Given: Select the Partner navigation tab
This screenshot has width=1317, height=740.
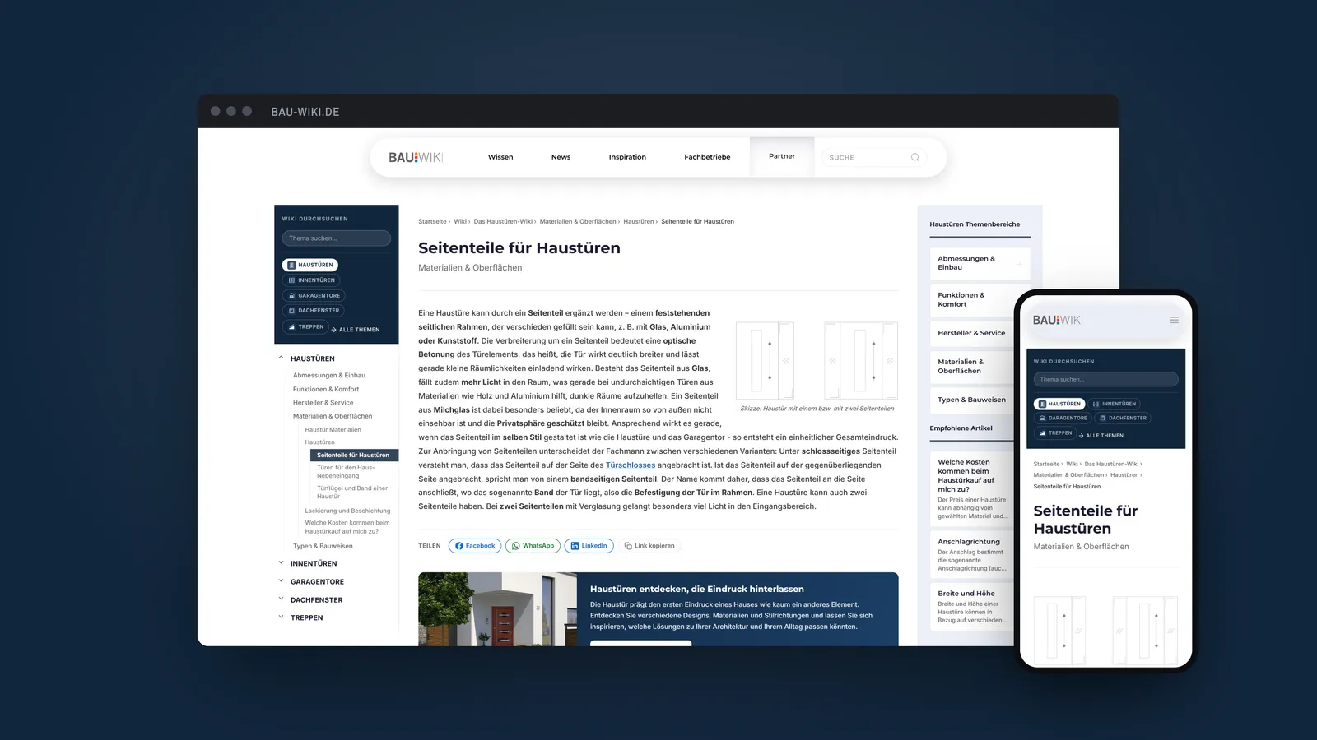Looking at the screenshot, I should 782,156.
